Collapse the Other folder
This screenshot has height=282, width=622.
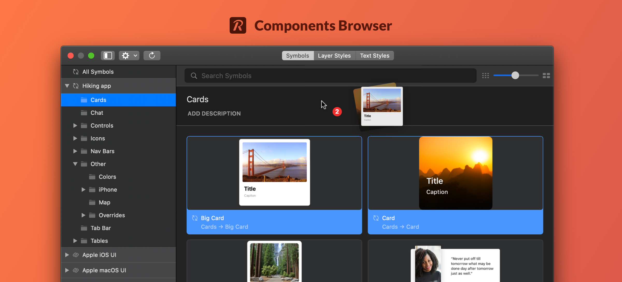pos(75,164)
